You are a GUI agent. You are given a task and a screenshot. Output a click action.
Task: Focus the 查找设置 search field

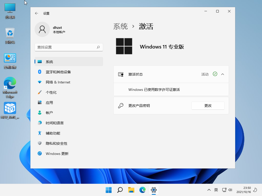pos(69,47)
